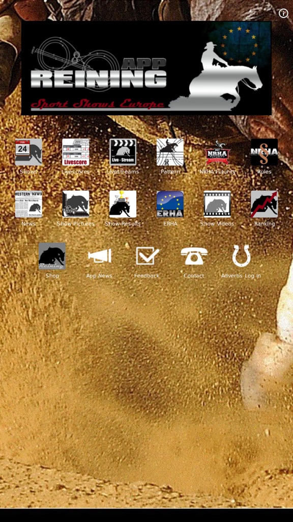Open the ERHA flag icon
293x522 pixels.
[170, 204]
